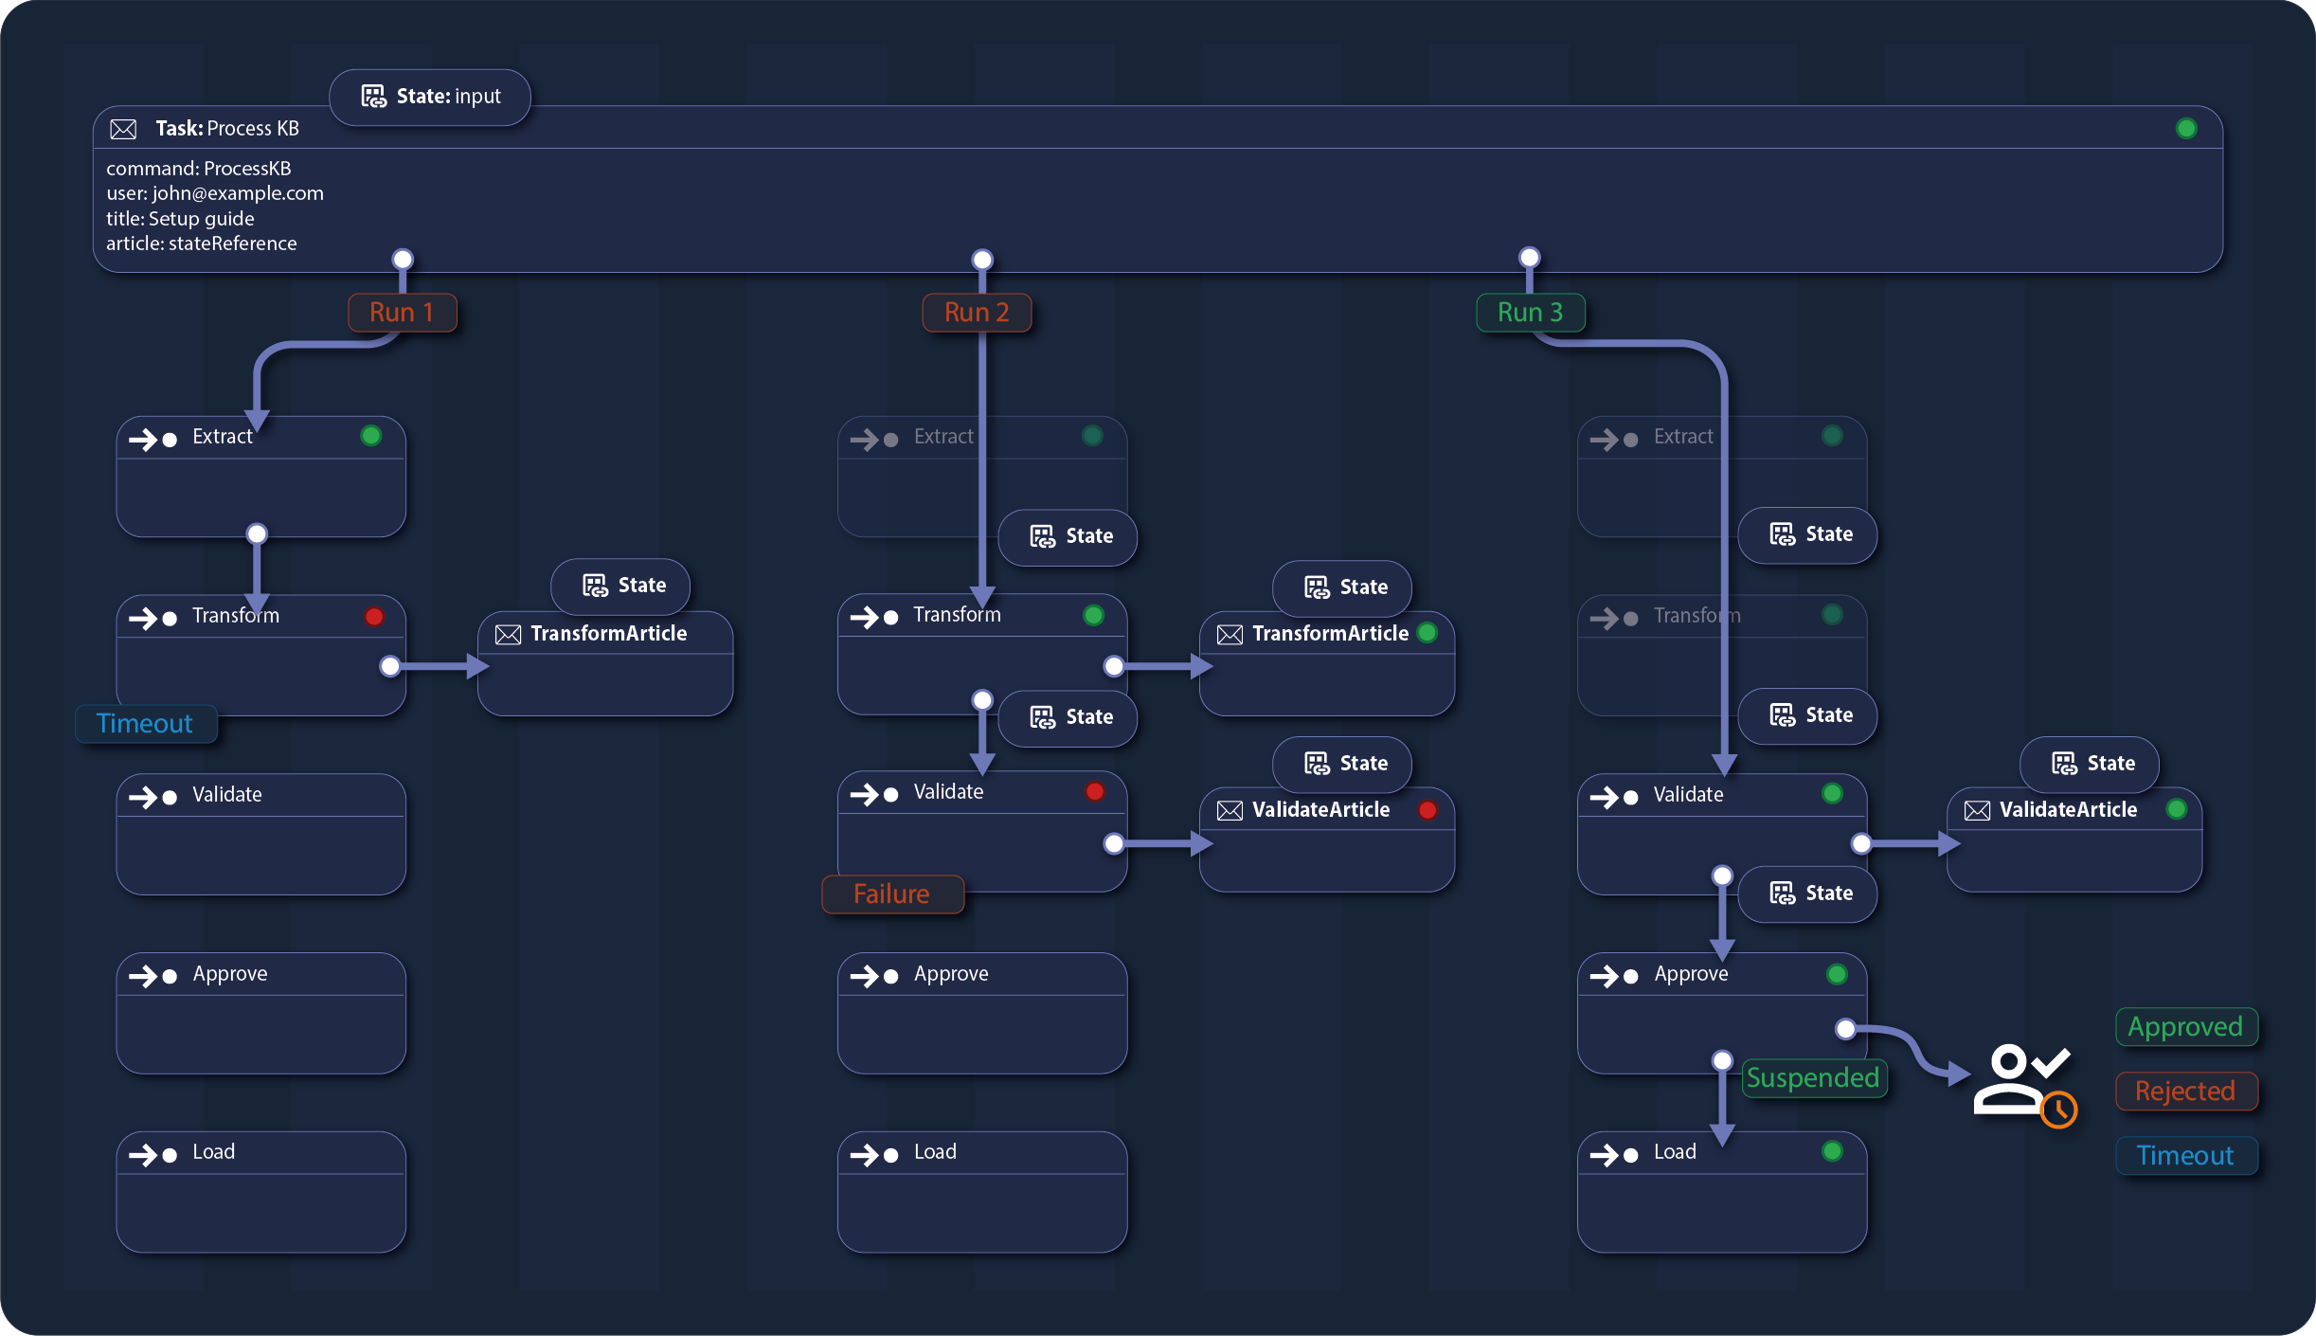Select the Run 1 label

(402, 313)
